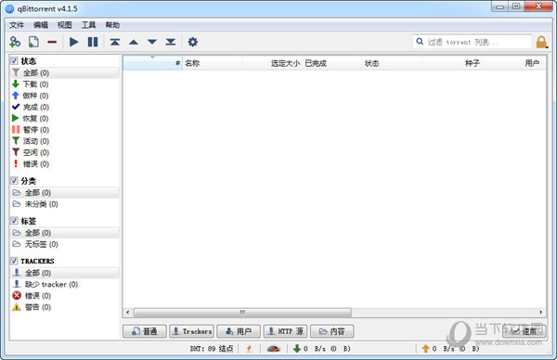Select 错误 (0) under 状态
The image size is (557, 360).
(65, 163)
